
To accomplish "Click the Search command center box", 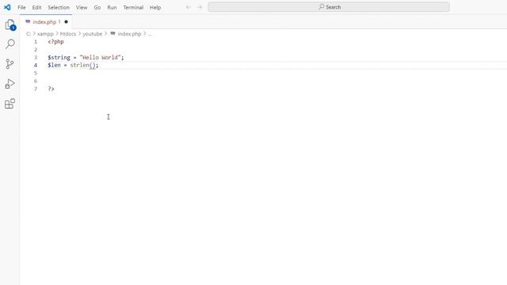I will click(x=329, y=7).
